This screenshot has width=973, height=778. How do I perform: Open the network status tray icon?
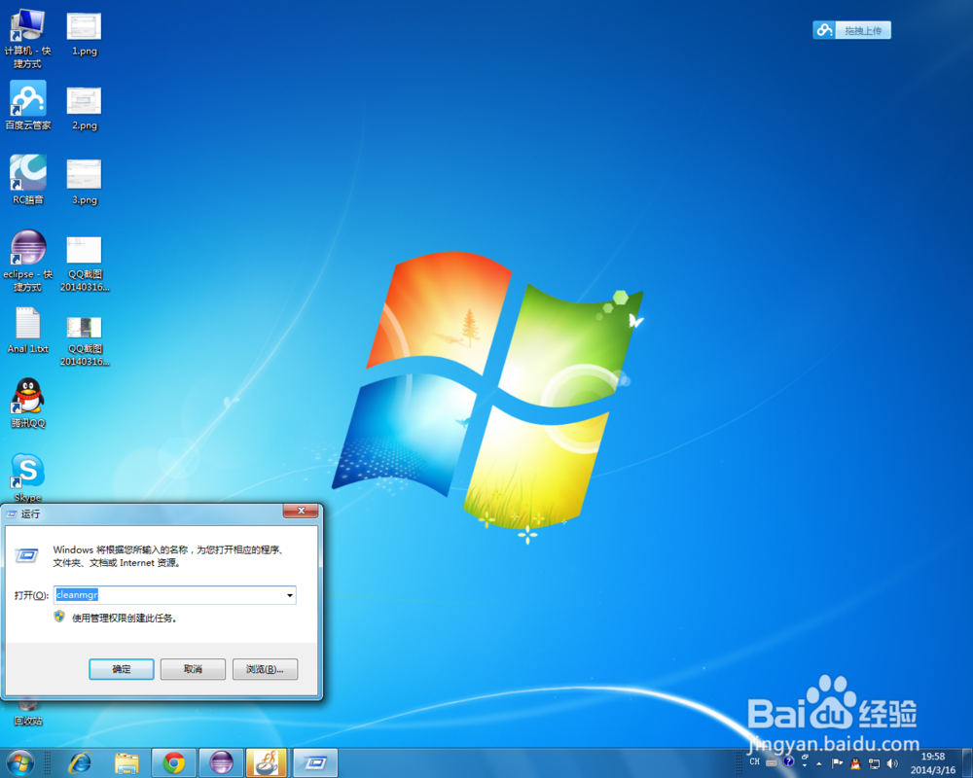873,763
